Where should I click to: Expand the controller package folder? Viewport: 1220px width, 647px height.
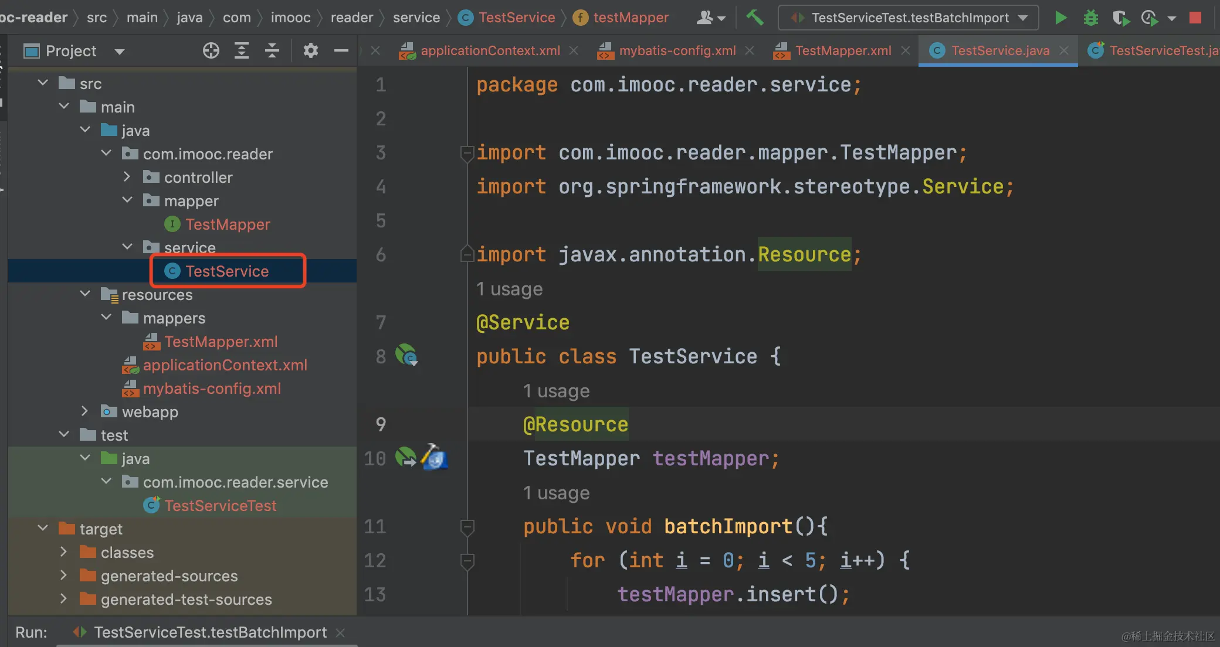tap(127, 177)
